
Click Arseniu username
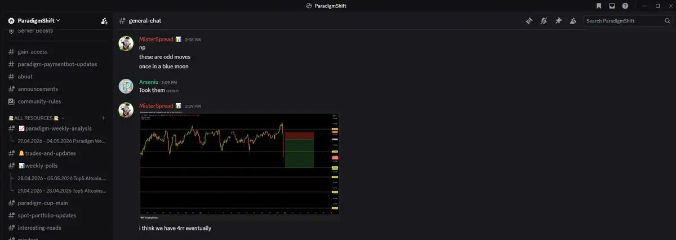[149, 82]
